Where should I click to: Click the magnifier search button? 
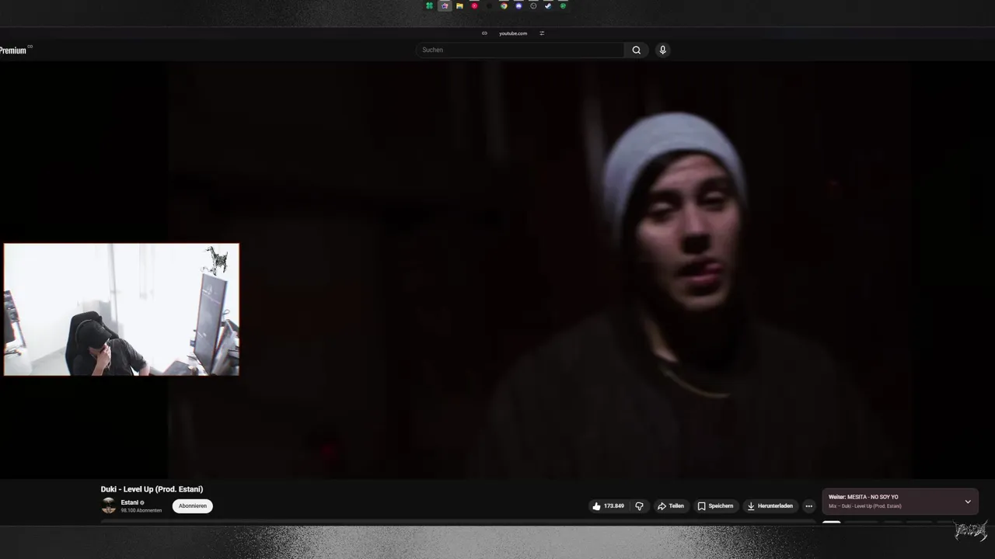[637, 50]
